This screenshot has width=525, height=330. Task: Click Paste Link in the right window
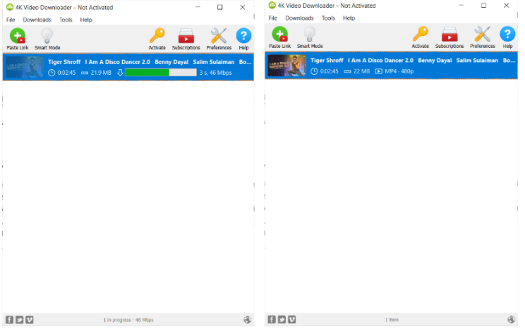(280, 37)
